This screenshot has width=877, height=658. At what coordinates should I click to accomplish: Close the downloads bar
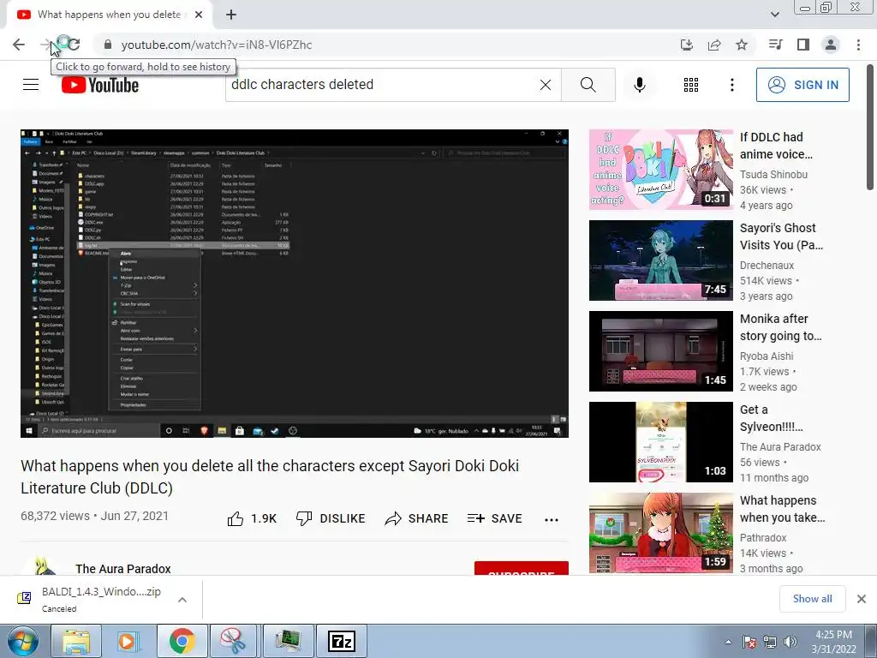[x=862, y=599]
